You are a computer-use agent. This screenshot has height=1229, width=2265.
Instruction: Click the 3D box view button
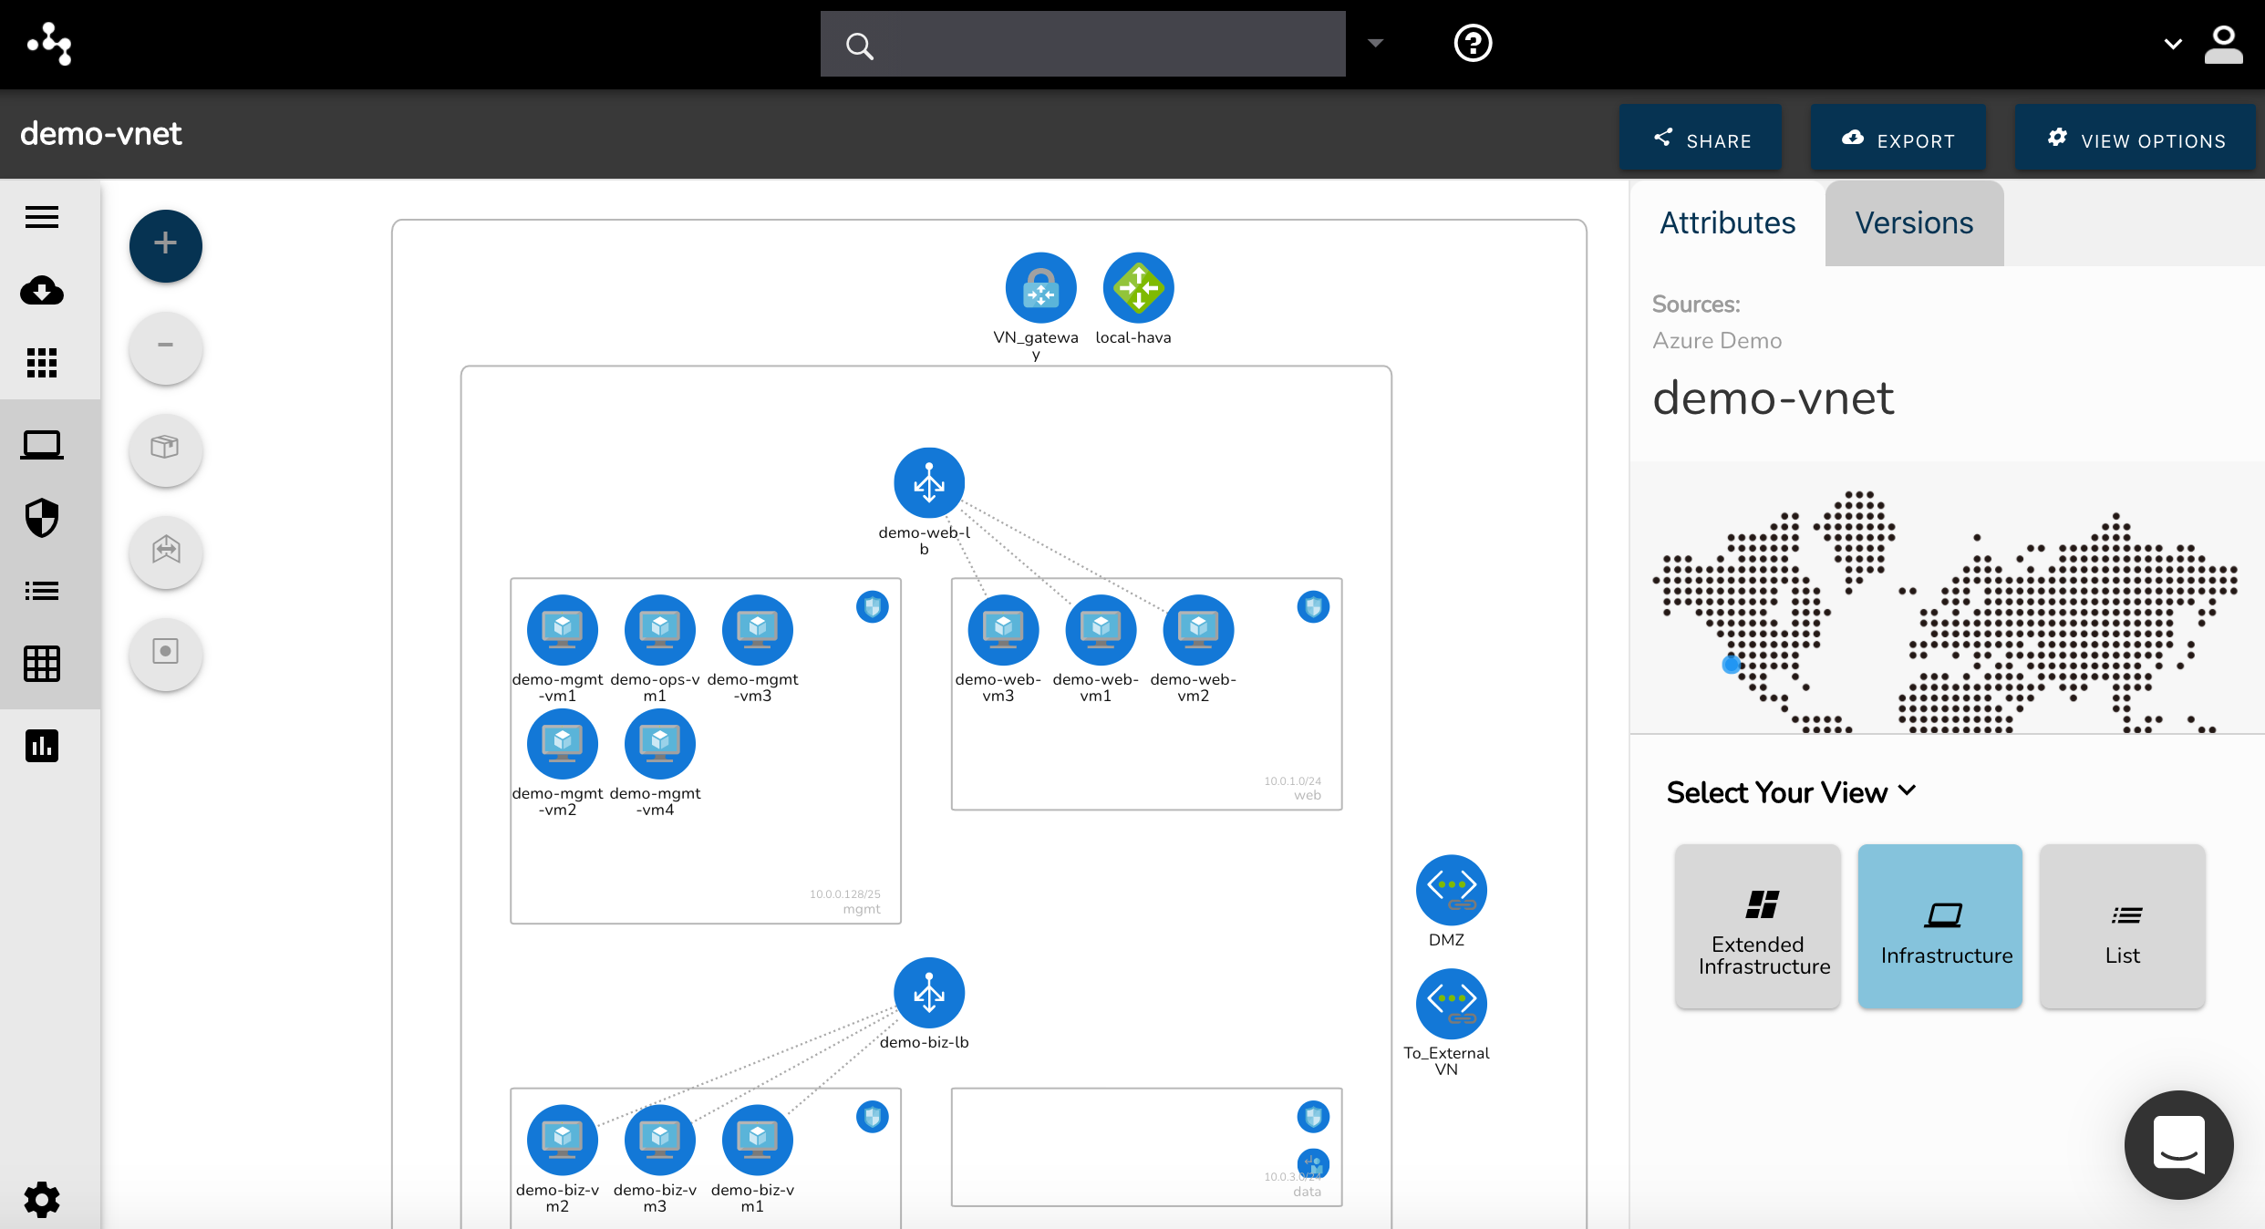pos(166,449)
